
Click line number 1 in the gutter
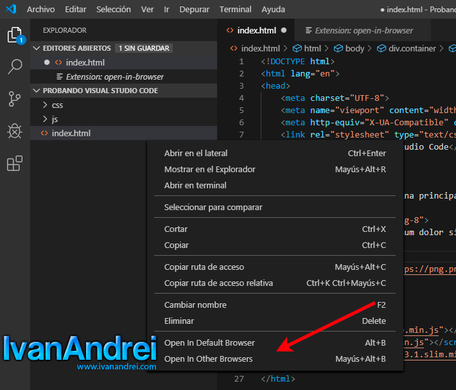pyautogui.click(x=241, y=62)
